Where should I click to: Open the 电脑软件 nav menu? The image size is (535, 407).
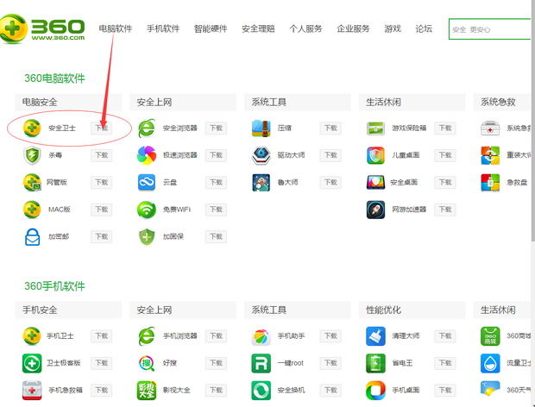tap(116, 28)
